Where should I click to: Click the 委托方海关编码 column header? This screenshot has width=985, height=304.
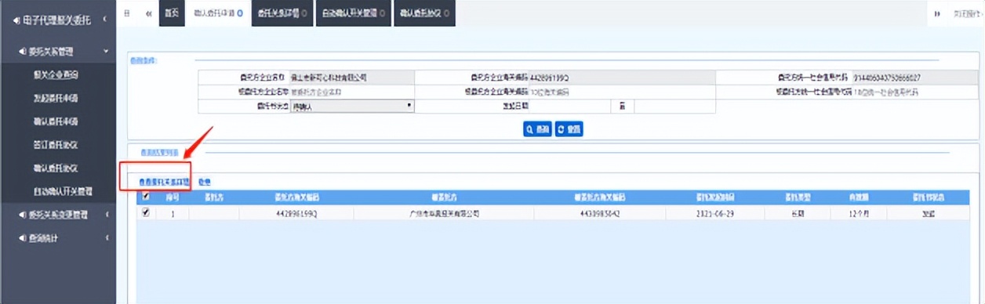point(296,197)
